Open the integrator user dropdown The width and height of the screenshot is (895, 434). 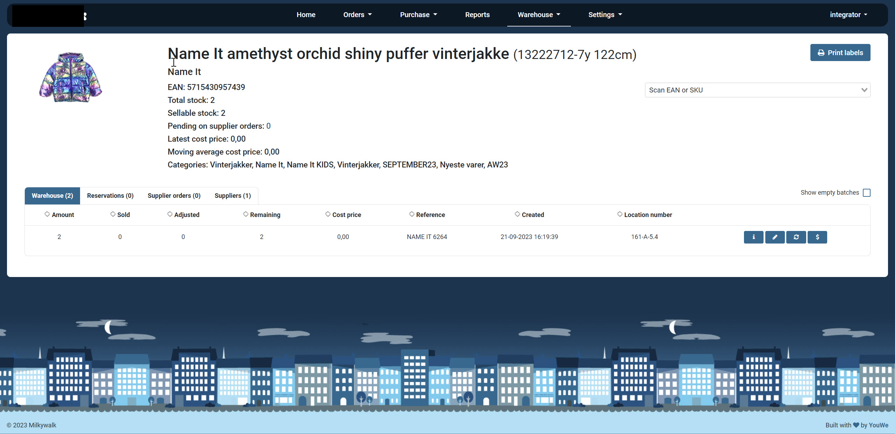point(849,15)
